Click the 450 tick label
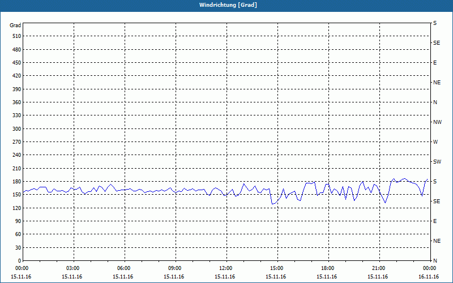The width and height of the screenshot is (453, 283). 17,63
